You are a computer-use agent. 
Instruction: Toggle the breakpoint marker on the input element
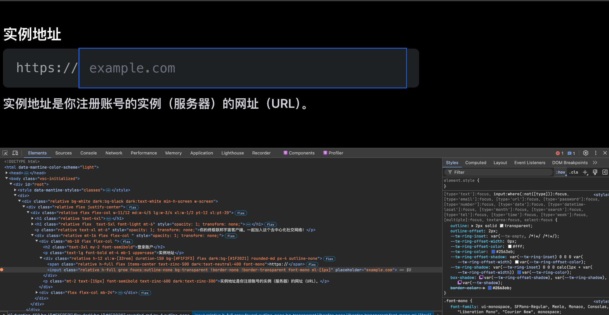[x=2, y=270]
